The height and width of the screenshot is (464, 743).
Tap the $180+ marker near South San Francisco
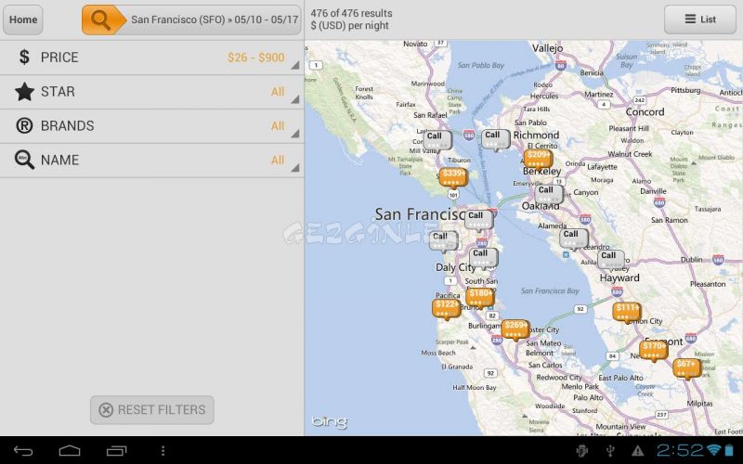click(480, 298)
